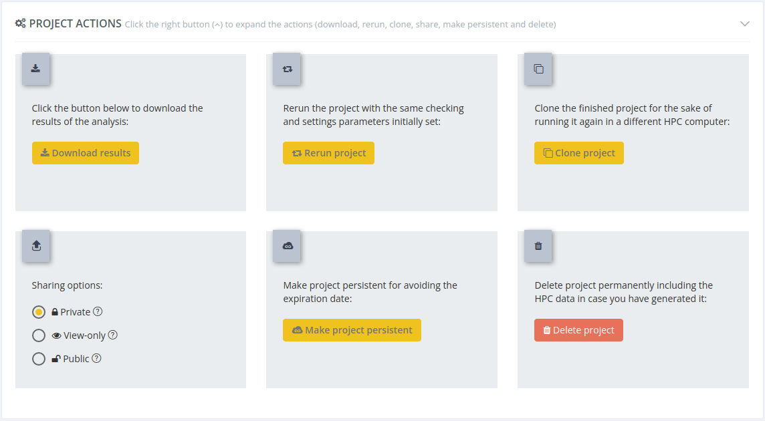Select the Private sharing option
Viewport: 765px width, 421px height.
(x=39, y=311)
